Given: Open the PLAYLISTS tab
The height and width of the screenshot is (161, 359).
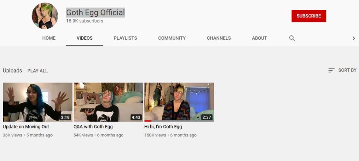Looking at the screenshot, I should click(x=125, y=38).
